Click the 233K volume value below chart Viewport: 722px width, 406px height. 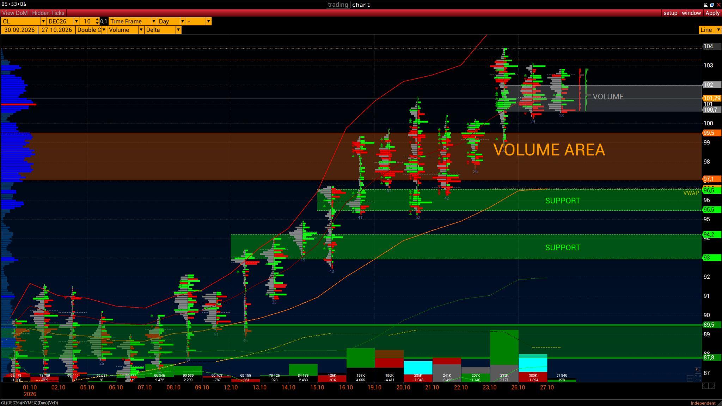(504, 376)
